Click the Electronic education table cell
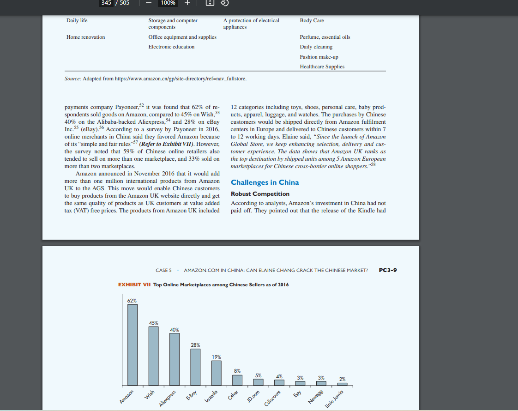 click(171, 47)
